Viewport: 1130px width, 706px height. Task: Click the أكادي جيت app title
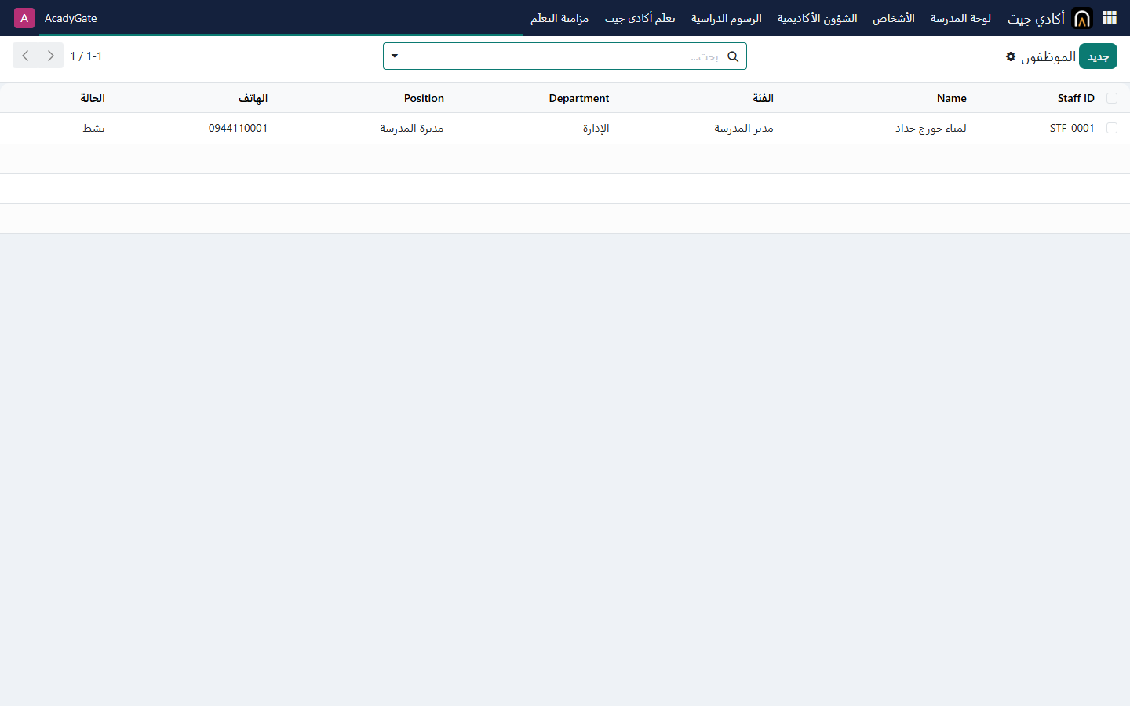pyautogui.click(x=1036, y=18)
